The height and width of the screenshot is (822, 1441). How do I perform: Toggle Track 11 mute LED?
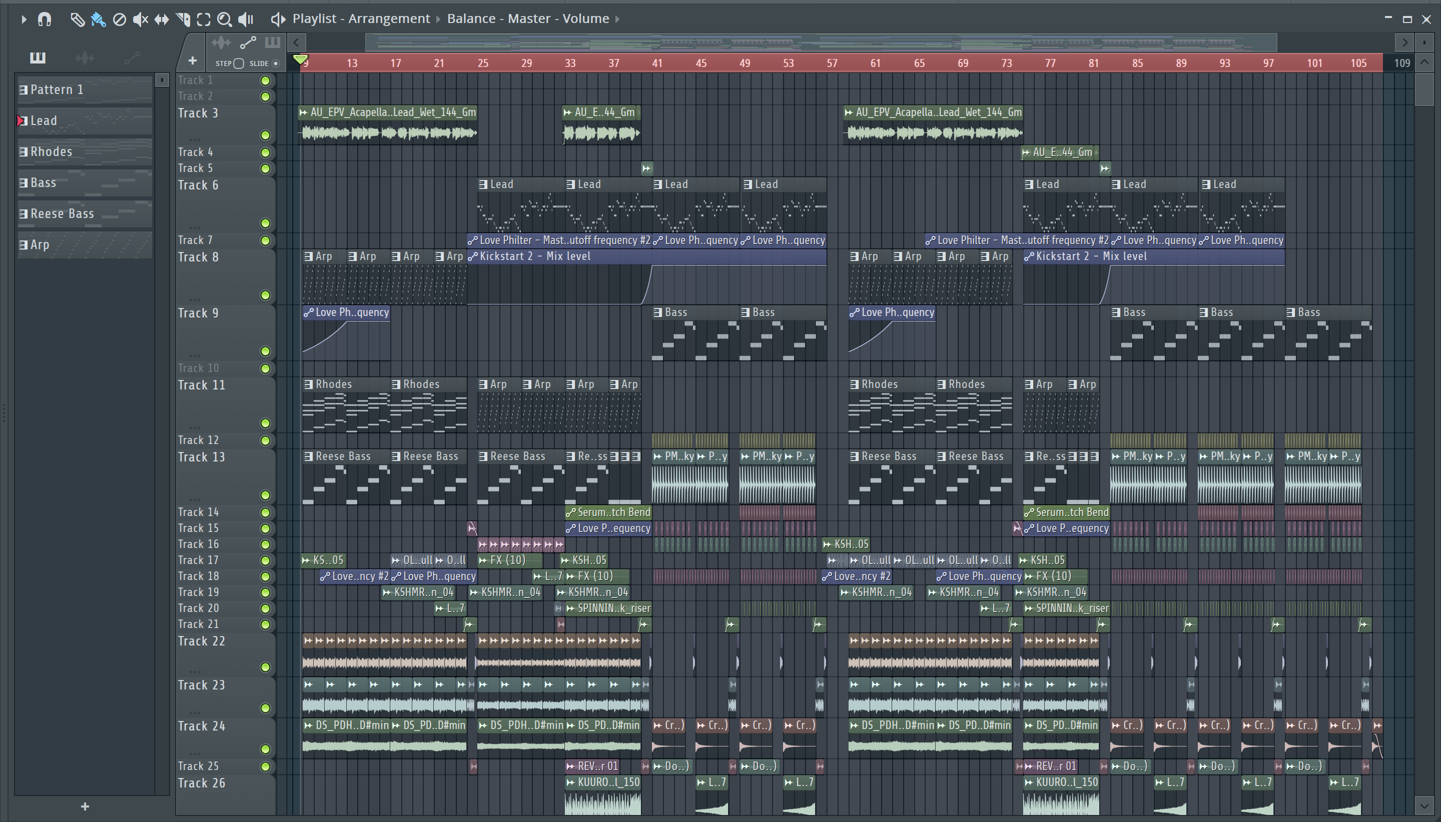(265, 423)
